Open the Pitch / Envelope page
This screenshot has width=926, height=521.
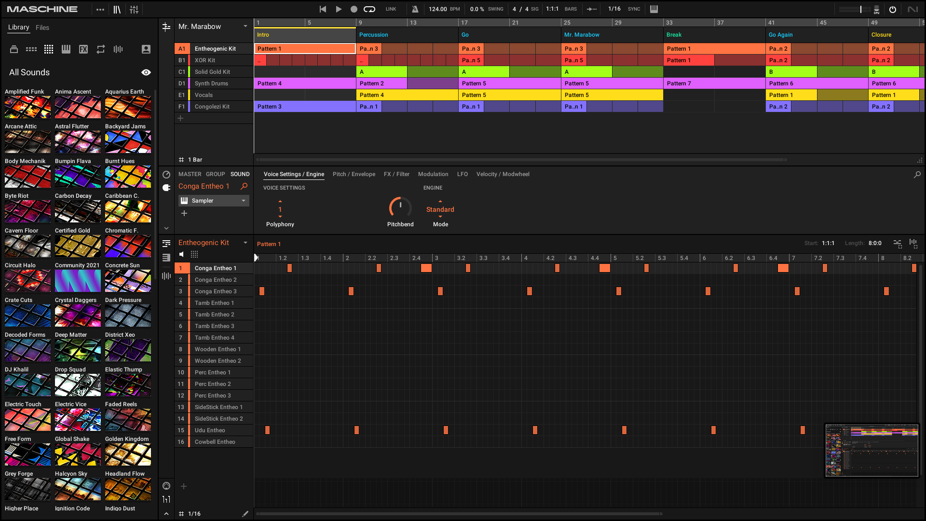tap(354, 174)
